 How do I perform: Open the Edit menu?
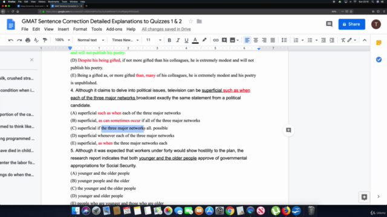[36, 29]
